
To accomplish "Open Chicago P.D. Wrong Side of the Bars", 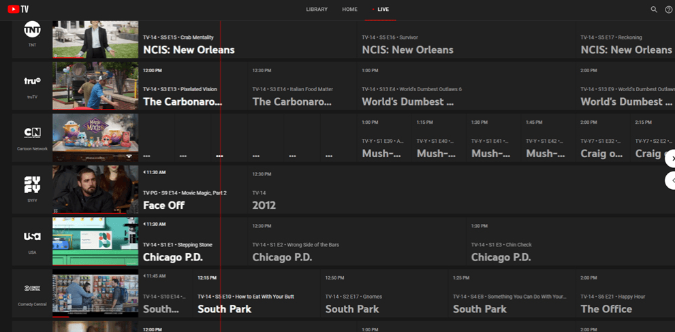I will tap(357, 242).
